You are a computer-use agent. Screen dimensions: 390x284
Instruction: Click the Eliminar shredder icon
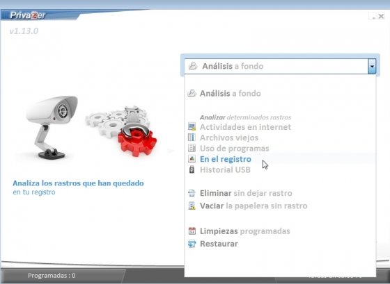192,193
